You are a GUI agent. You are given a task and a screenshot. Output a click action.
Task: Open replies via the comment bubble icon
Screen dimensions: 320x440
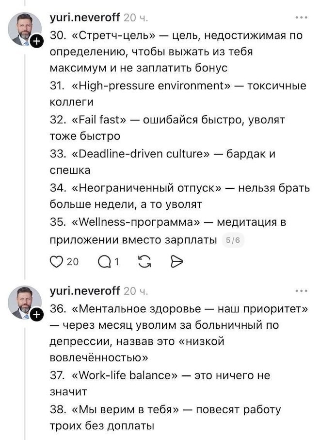(104, 262)
